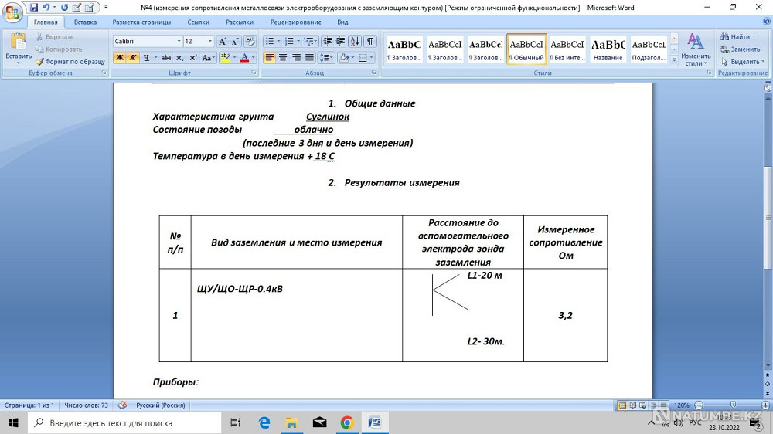Expand the Шрифт dialog launcher
The image size is (773, 434).
tap(254, 73)
